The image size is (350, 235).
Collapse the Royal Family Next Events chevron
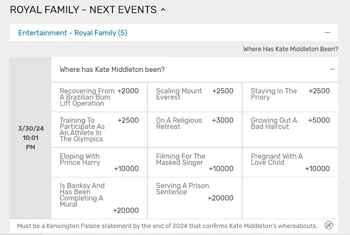[163, 10]
